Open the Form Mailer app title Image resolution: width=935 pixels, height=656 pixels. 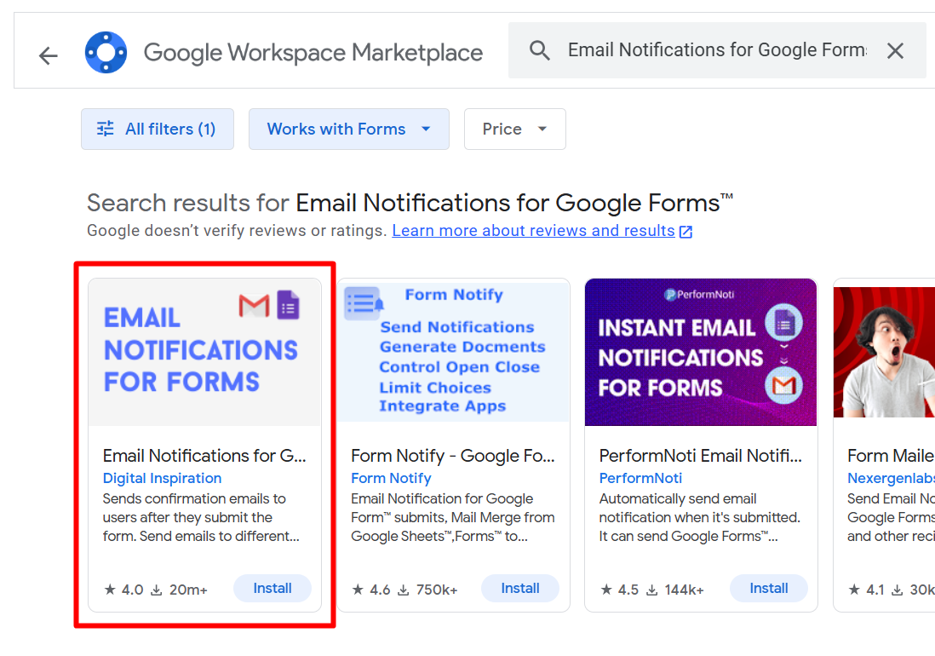pyautogui.click(x=891, y=456)
